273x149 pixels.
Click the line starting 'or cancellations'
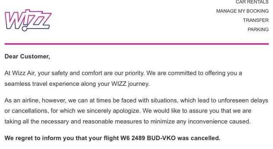[x=128, y=111]
